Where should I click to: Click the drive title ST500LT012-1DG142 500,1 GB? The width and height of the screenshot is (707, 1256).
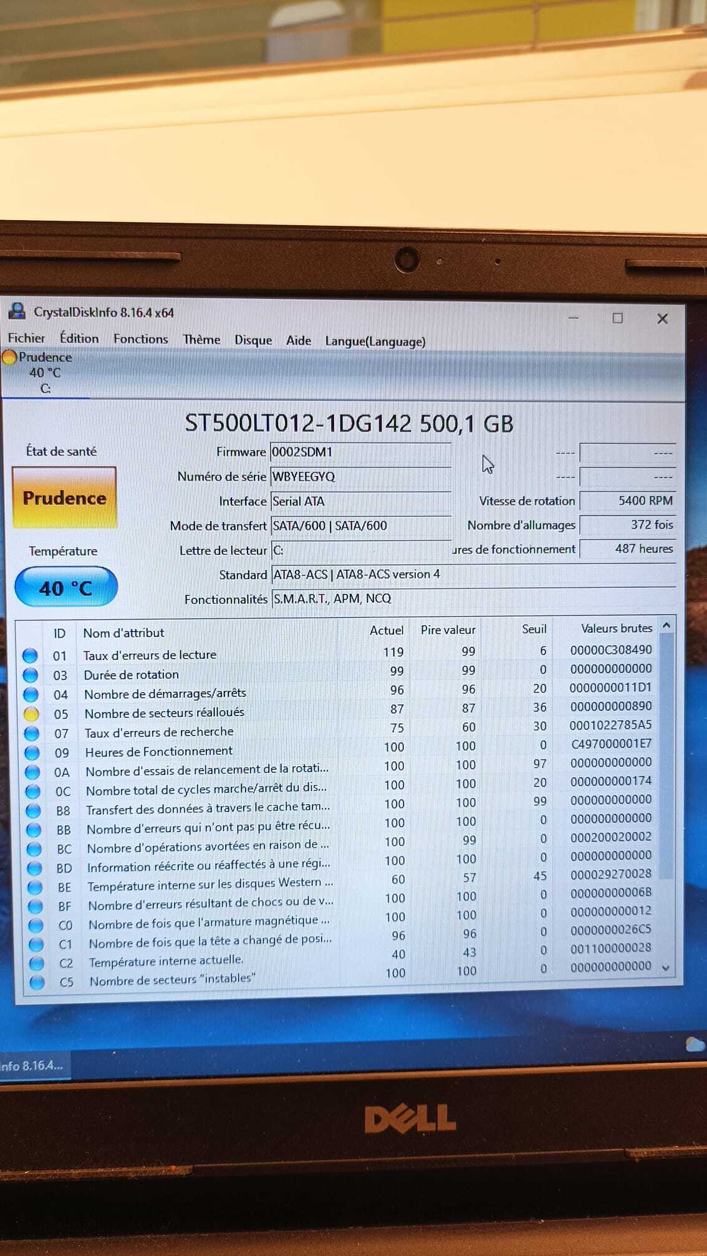point(349,424)
